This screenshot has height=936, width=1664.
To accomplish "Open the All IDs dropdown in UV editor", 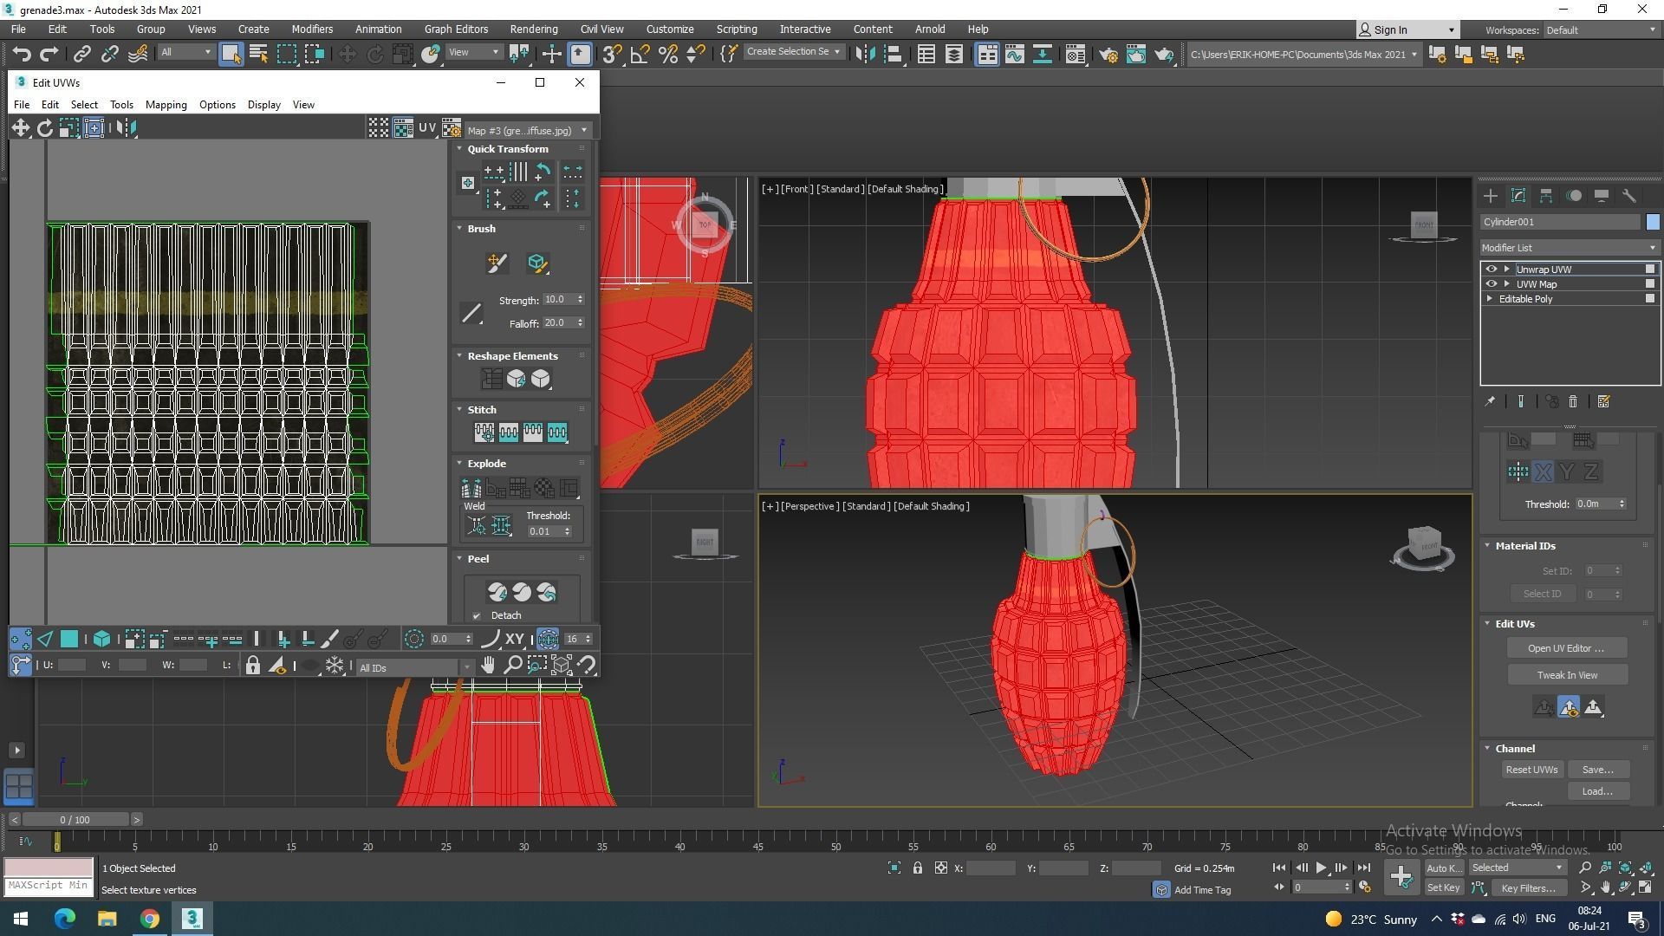I will click(415, 667).
